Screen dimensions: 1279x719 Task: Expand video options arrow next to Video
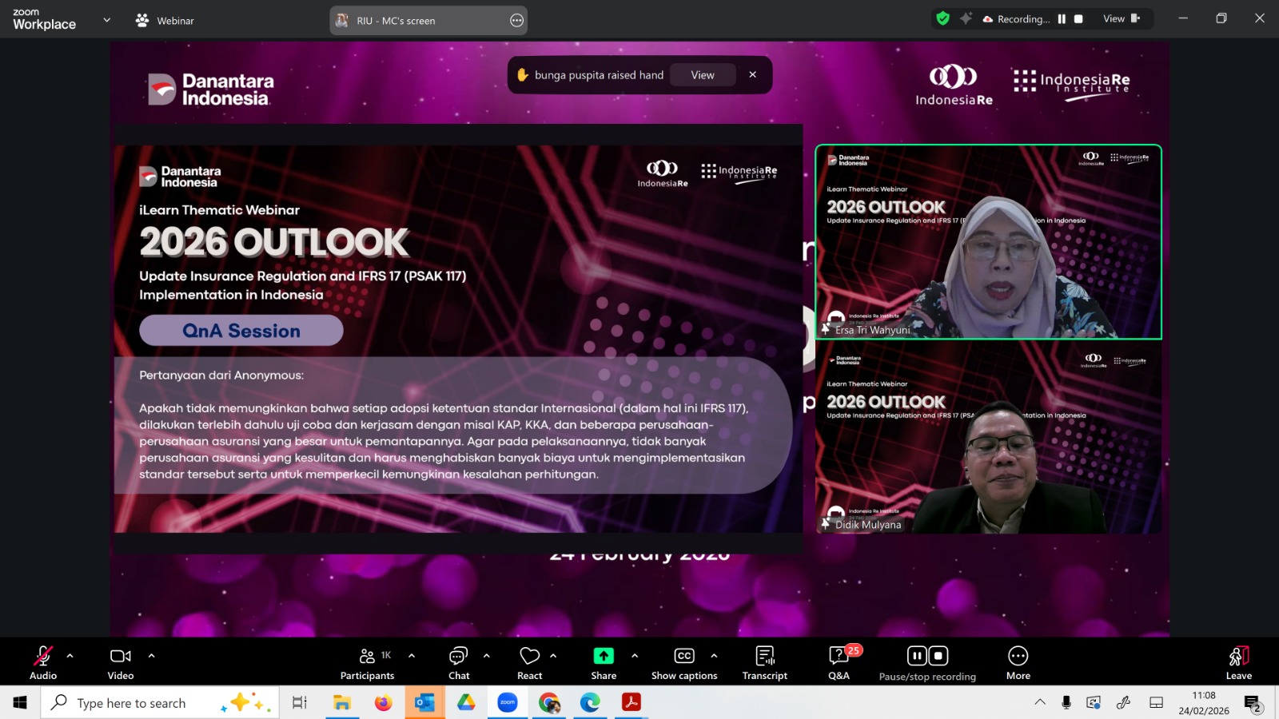point(151,656)
